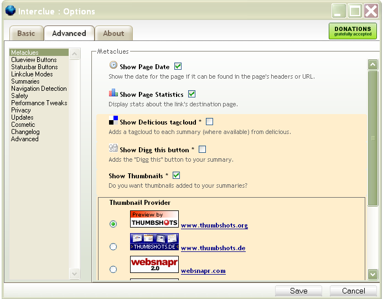Uncheck the Show Page Date checkbox

tap(178, 66)
